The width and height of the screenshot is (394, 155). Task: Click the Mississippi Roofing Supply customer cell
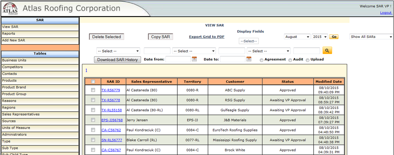235,140
